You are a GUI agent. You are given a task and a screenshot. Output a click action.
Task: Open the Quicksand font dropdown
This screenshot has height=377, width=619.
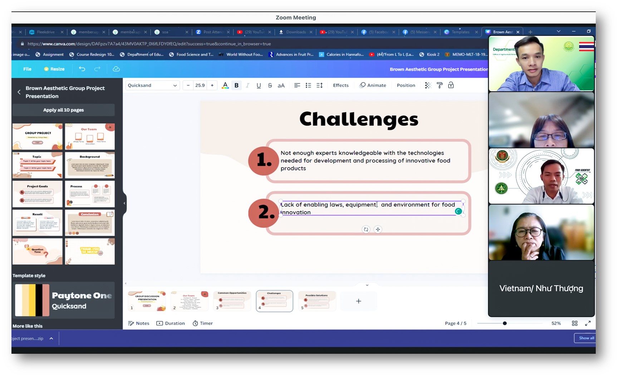(x=152, y=85)
